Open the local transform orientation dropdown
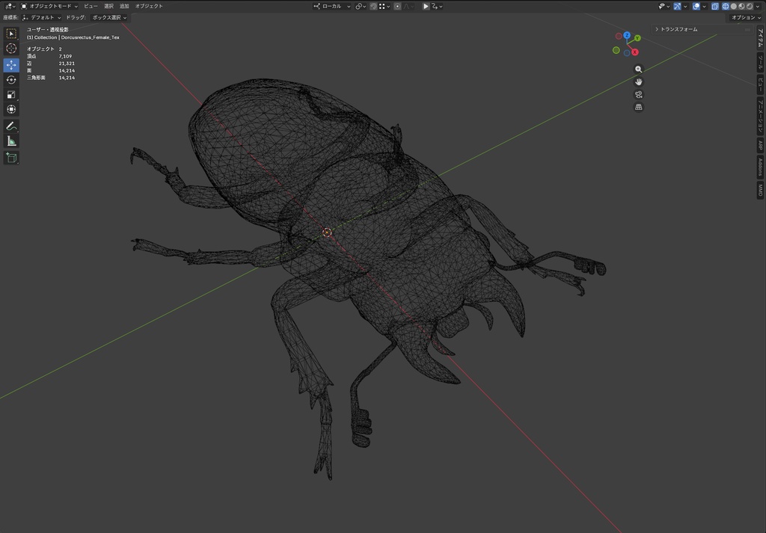766x533 pixels. click(x=331, y=6)
